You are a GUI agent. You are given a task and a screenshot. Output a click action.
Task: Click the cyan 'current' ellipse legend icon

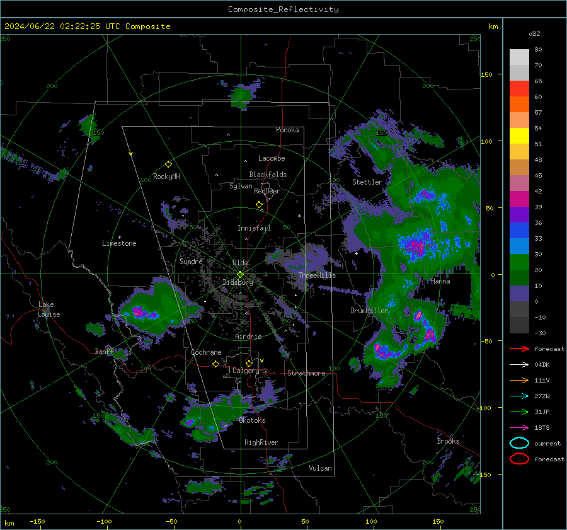click(519, 443)
